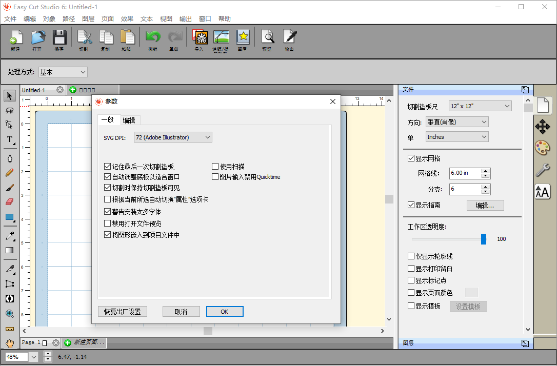Enable 仅显示轮廓线 checkbox
This screenshot has height=366, width=557.
411,256
